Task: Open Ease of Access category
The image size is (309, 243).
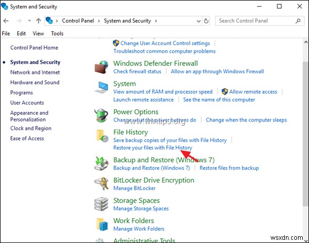Action: tap(27, 138)
